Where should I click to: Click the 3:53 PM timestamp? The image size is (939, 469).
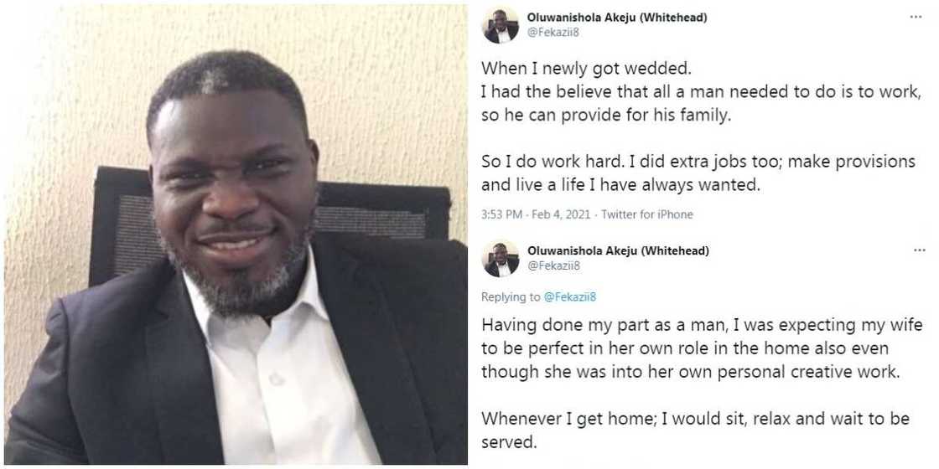[501, 214]
